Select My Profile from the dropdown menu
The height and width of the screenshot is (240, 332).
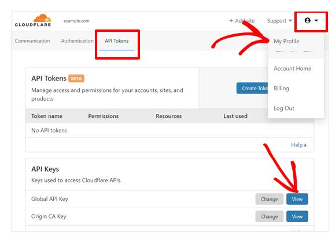click(x=286, y=41)
